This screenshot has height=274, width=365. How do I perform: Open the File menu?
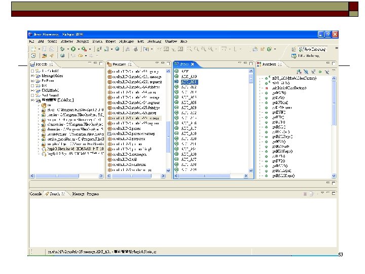coord(31,42)
